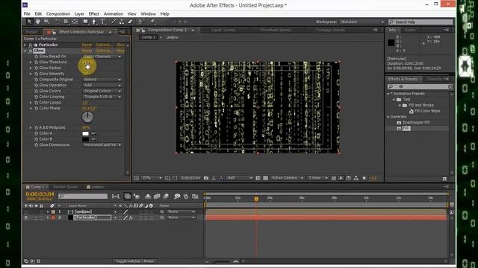This screenshot has width=478, height=268.
Task: Click Reset link for Particular effect
Action: pos(87,45)
